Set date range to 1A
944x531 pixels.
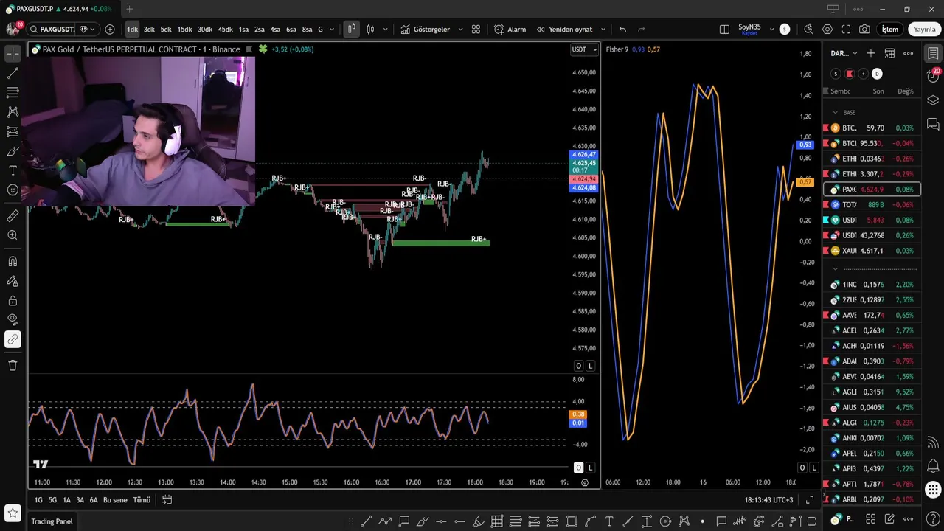[66, 500]
